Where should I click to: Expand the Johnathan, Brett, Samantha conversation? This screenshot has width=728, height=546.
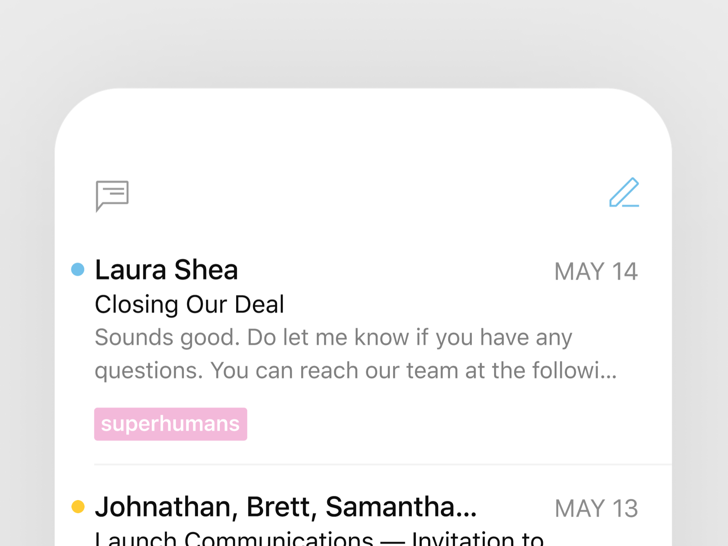[x=286, y=507]
